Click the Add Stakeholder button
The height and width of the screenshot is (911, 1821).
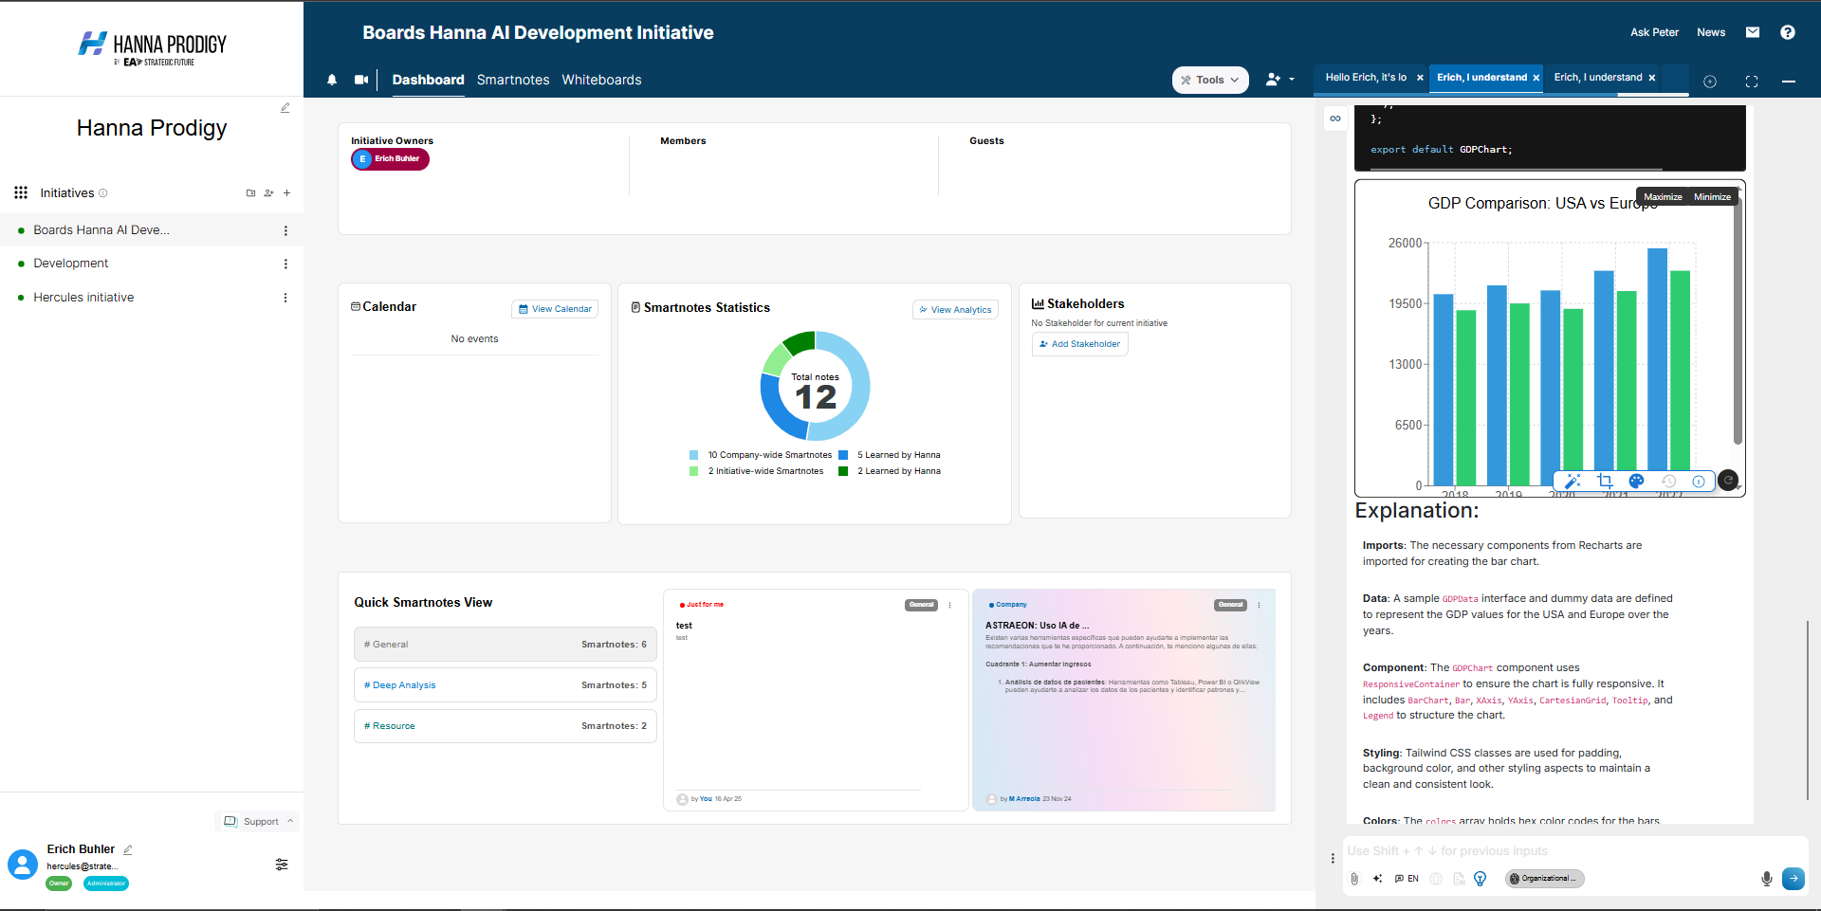coord(1079,344)
